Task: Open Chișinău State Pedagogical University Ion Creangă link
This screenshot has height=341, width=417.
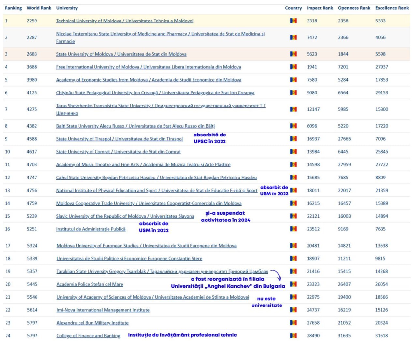Action: [155, 93]
